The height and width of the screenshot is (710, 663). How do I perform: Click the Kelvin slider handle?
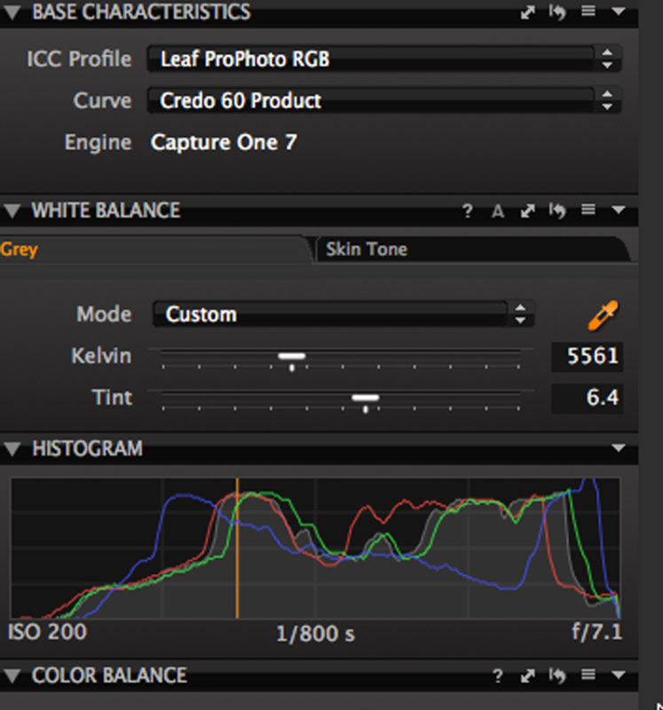291,356
